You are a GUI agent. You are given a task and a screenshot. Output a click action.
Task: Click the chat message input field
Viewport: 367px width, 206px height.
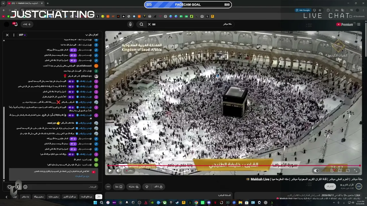coord(63,187)
